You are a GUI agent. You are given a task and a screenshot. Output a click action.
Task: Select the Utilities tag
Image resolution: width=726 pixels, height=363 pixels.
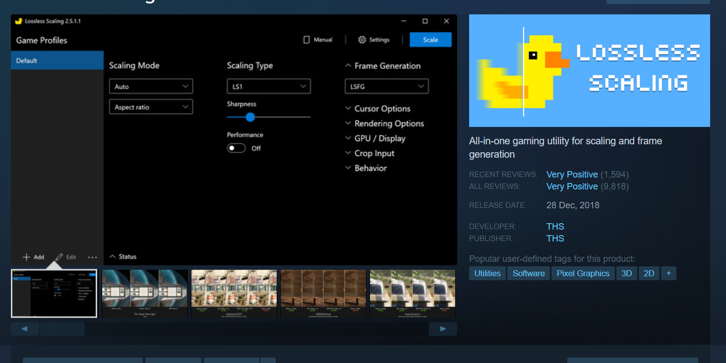click(487, 273)
